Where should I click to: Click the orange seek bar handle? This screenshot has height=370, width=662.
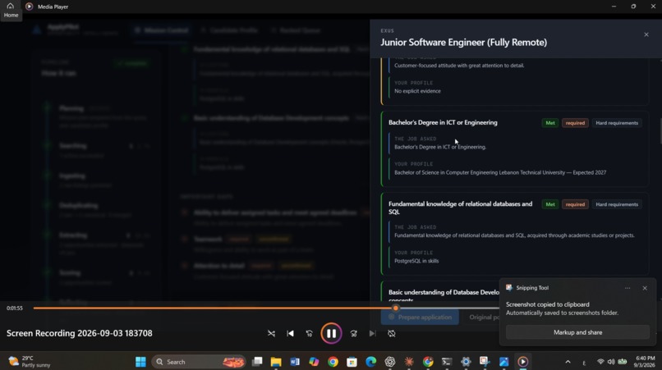pyautogui.click(x=395, y=308)
